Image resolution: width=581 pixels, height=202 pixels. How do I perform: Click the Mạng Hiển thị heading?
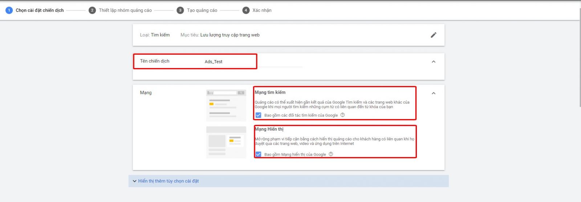(x=269, y=129)
